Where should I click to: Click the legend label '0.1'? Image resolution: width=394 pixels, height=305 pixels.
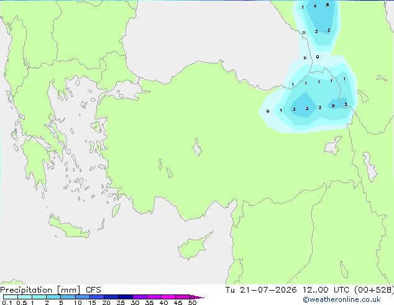click(x=7, y=303)
